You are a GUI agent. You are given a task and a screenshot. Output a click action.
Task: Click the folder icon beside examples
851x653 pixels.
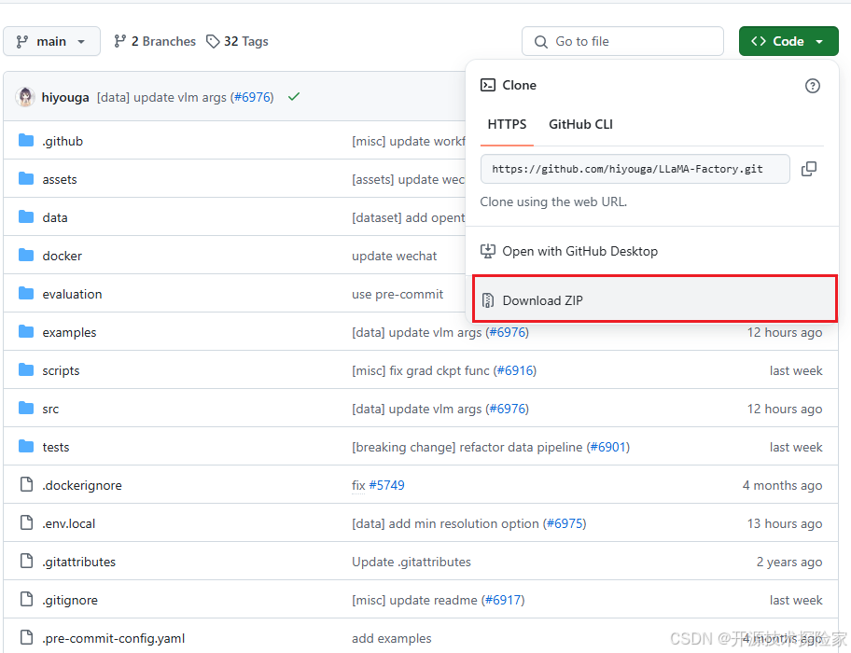coord(26,331)
